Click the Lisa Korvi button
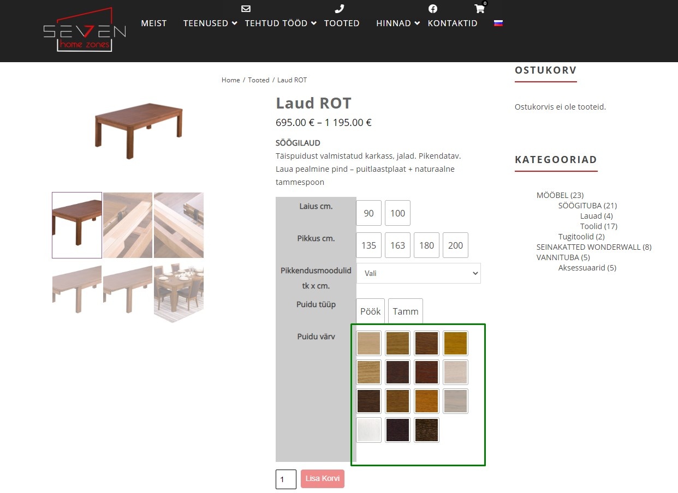 [322, 479]
